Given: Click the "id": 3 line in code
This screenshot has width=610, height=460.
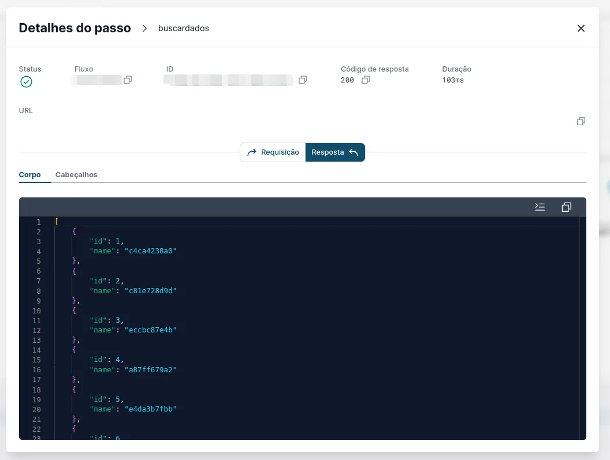Looking at the screenshot, I should pos(107,320).
